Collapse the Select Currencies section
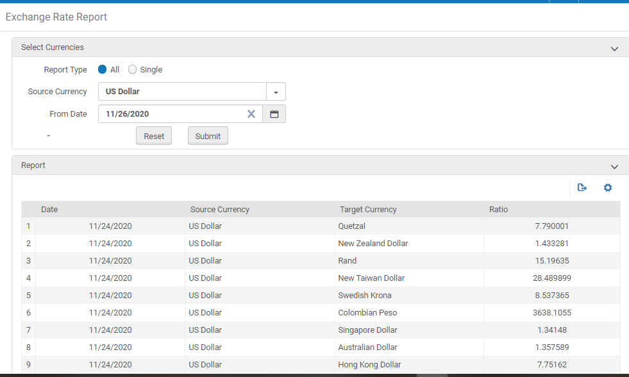 tap(614, 48)
